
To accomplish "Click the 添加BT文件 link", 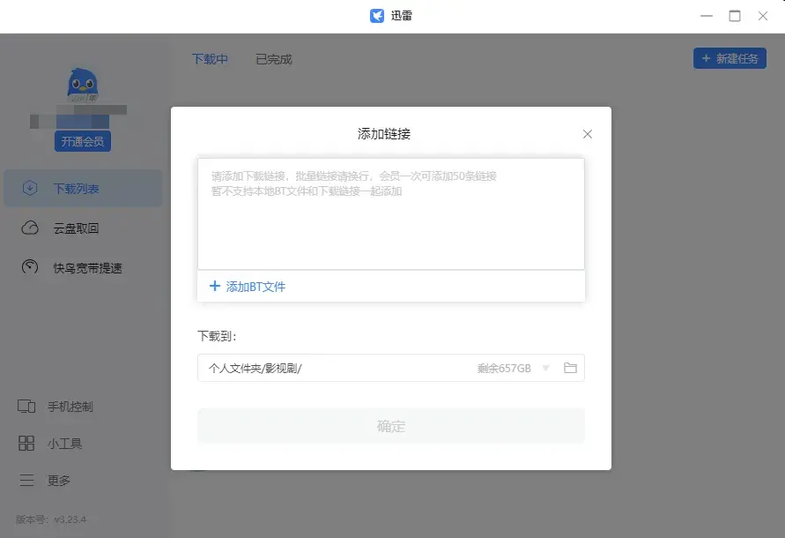I will [248, 287].
